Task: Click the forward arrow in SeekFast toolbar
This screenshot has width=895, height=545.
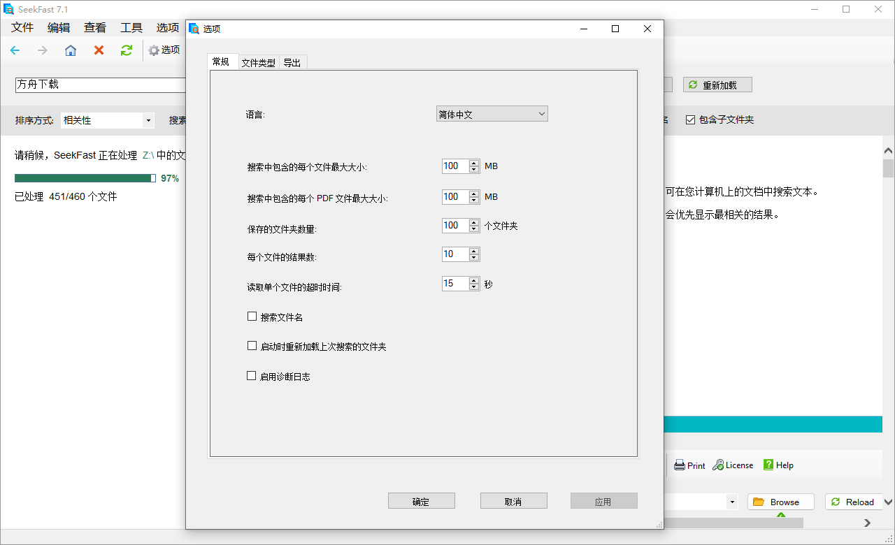Action: [43, 50]
